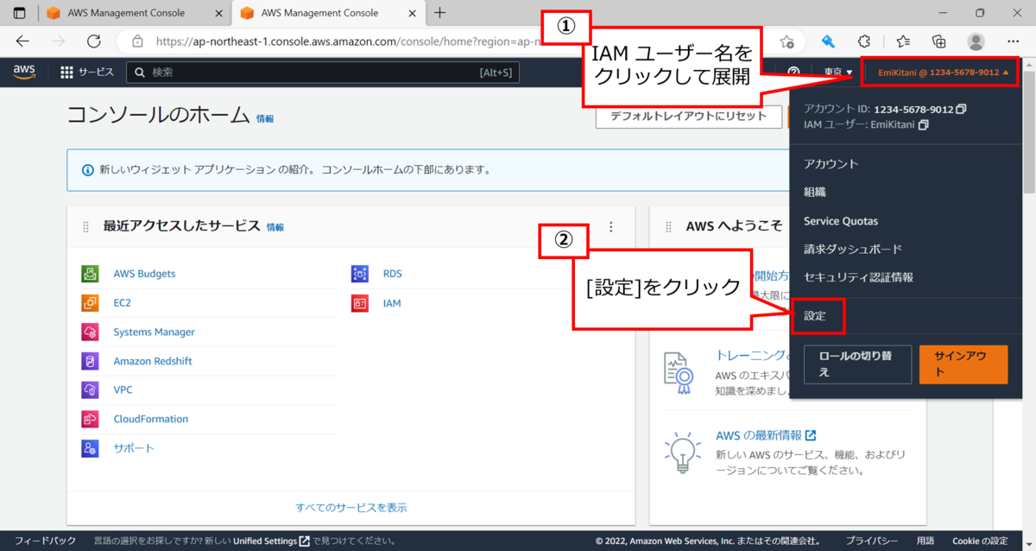Collapse the EmiKitani account menu
The height and width of the screenshot is (551, 1036).
click(943, 73)
